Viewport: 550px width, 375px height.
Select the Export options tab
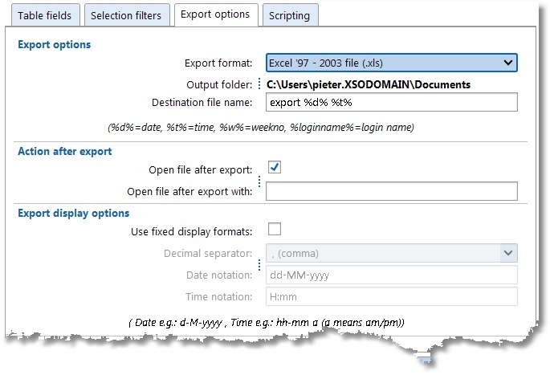[215, 14]
